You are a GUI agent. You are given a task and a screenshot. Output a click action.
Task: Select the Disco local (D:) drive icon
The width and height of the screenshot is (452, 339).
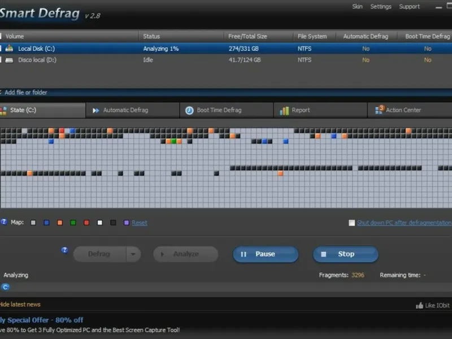point(9,60)
